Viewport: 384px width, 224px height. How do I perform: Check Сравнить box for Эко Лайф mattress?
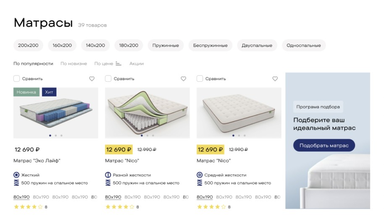[x=16, y=78]
